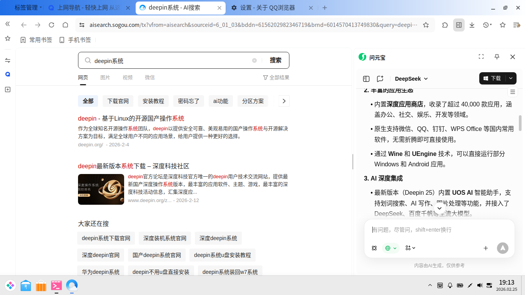Open the left sidebar swap arrows icon

8,60
